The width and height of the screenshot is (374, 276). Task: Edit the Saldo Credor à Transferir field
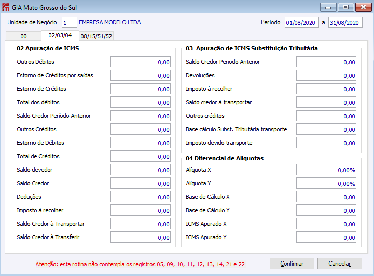click(141, 238)
